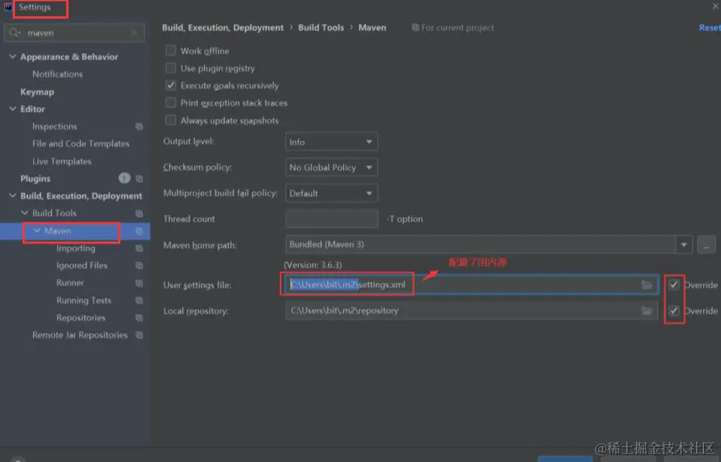The width and height of the screenshot is (721, 462).
Task: Open Notifications settings page
Action: [57, 74]
